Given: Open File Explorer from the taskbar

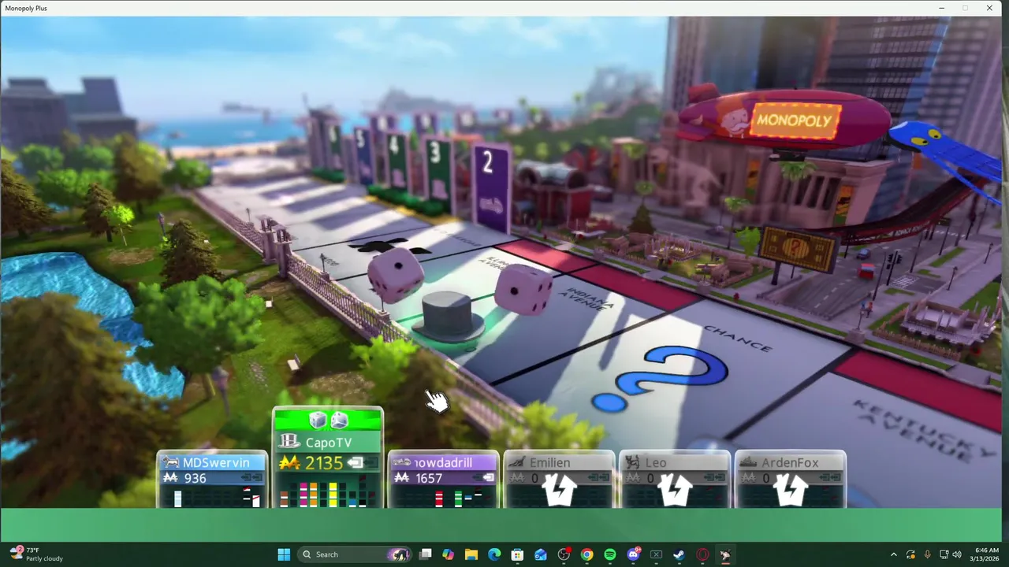Looking at the screenshot, I should (x=471, y=554).
